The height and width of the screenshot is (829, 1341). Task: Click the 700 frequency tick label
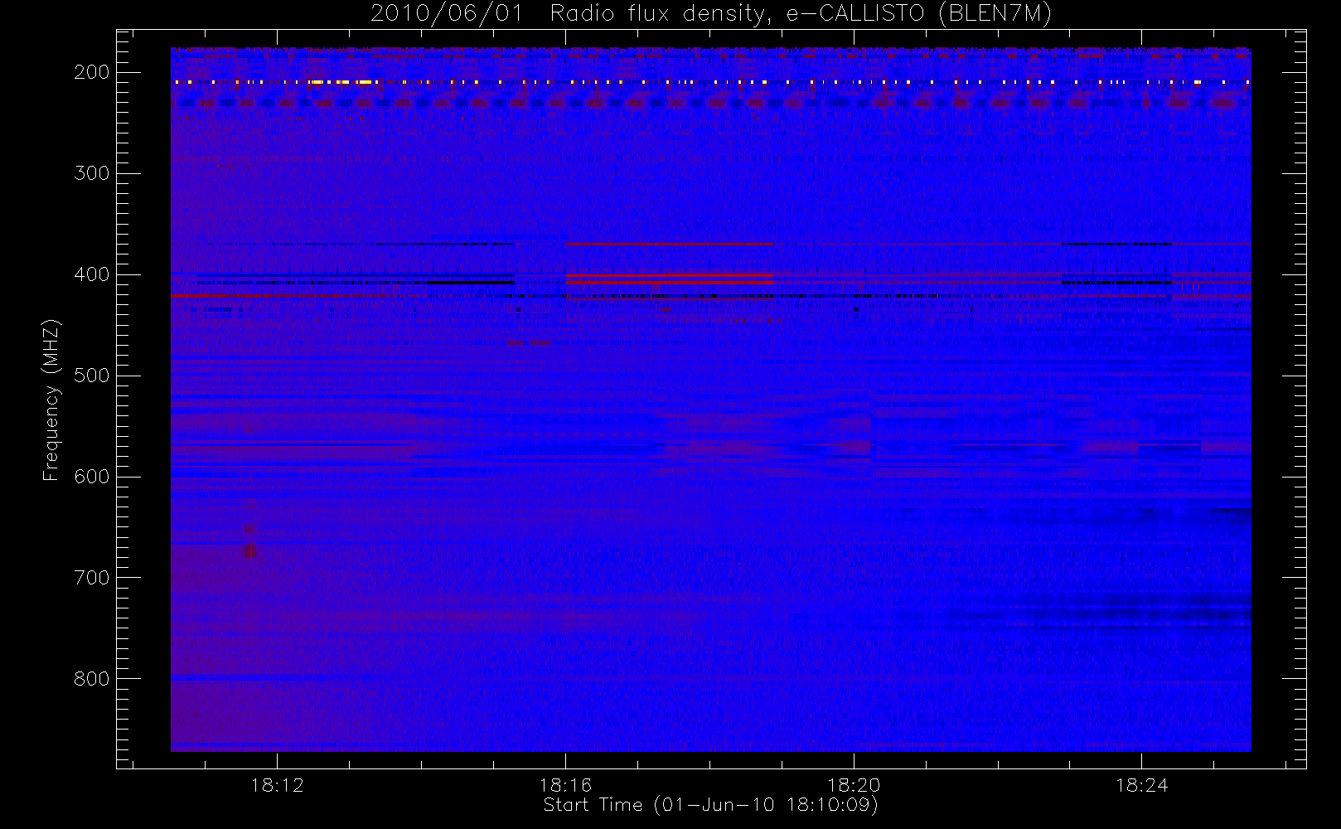(91, 578)
